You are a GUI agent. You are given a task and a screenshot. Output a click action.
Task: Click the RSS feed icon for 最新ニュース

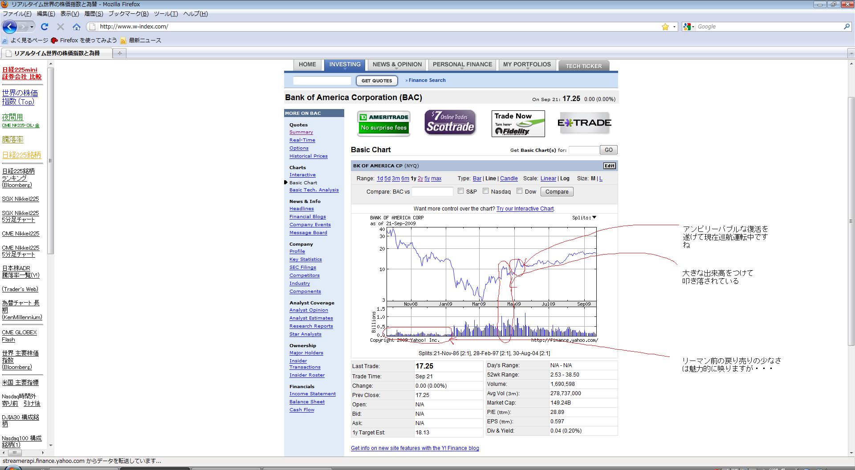coord(123,41)
